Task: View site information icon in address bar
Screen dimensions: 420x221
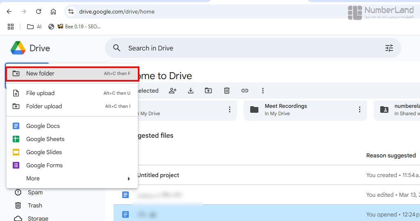Action: (71, 11)
